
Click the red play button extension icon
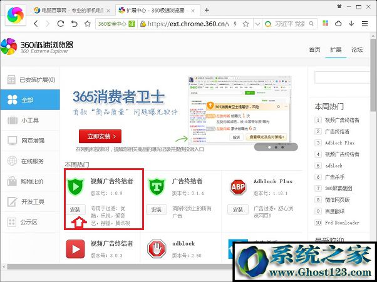pyautogui.click(x=75, y=249)
